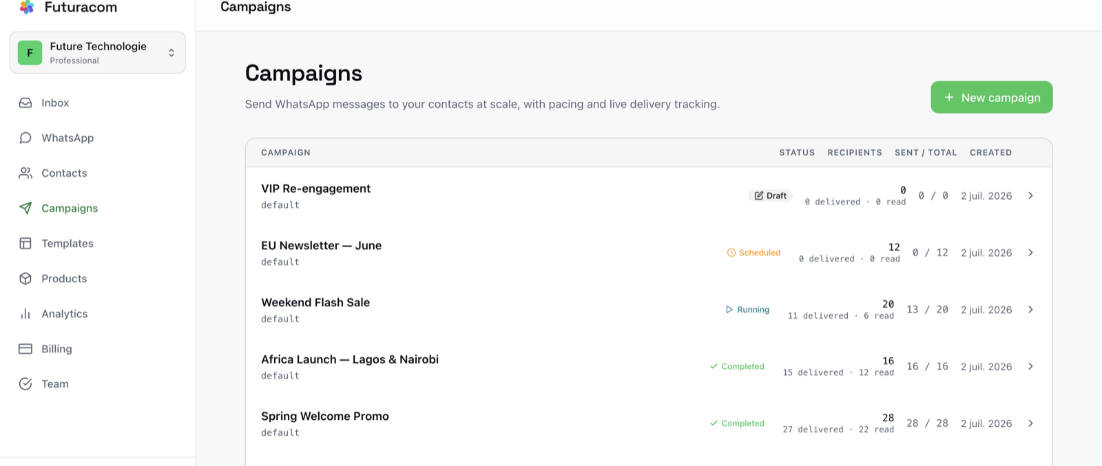The height and width of the screenshot is (466, 1102).
Task: Open Africa Launch — Lagos & Nairobi campaign
Action: 350,359
